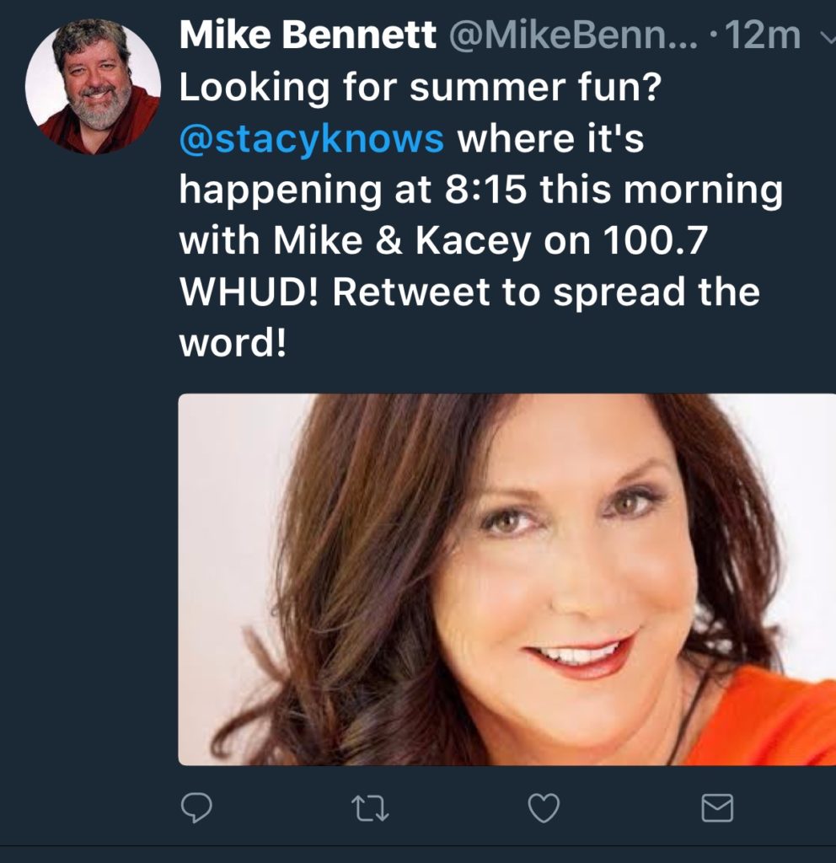This screenshot has width=836, height=863.
Task: Open the @stacyknows profile mention
Action: coord(312,138)
